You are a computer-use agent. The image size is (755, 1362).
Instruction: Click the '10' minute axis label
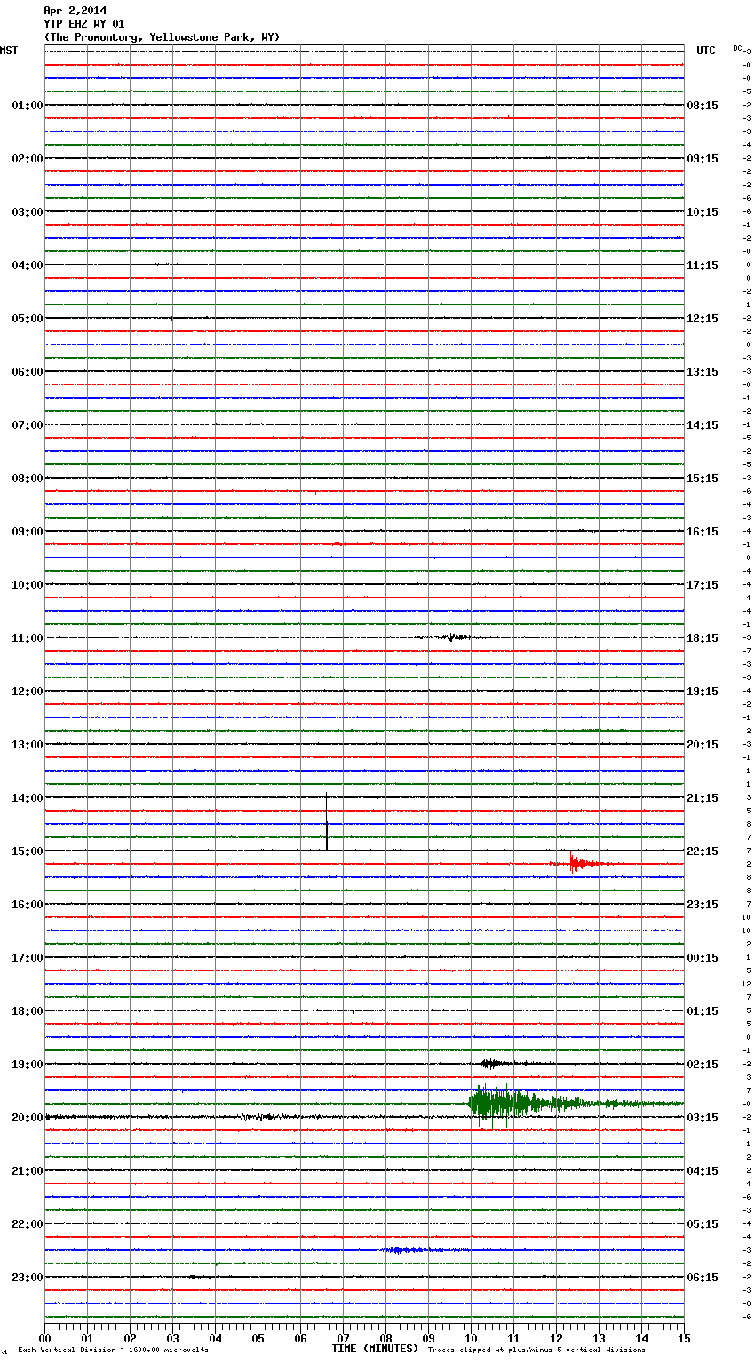click(x=471, y=1338)
